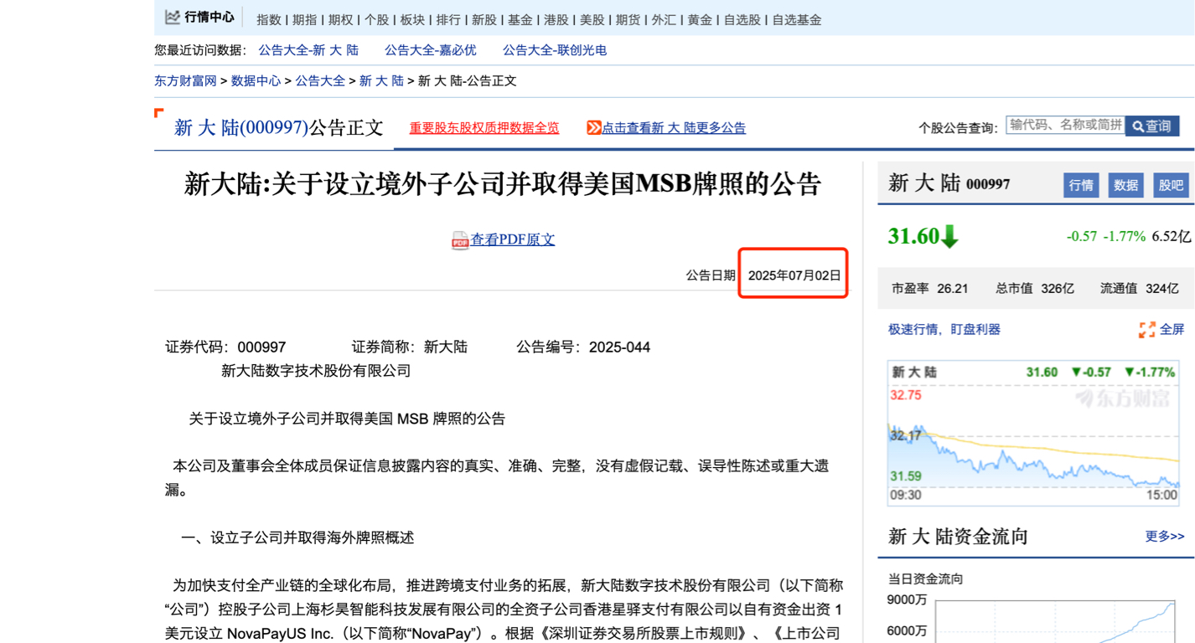Click the 全屏 link text

[1172, 330]
